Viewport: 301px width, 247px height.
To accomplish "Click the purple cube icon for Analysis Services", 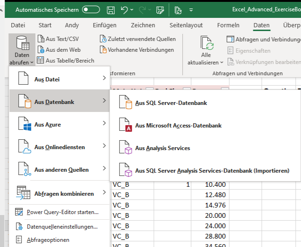I will click(x=126, y=147).
